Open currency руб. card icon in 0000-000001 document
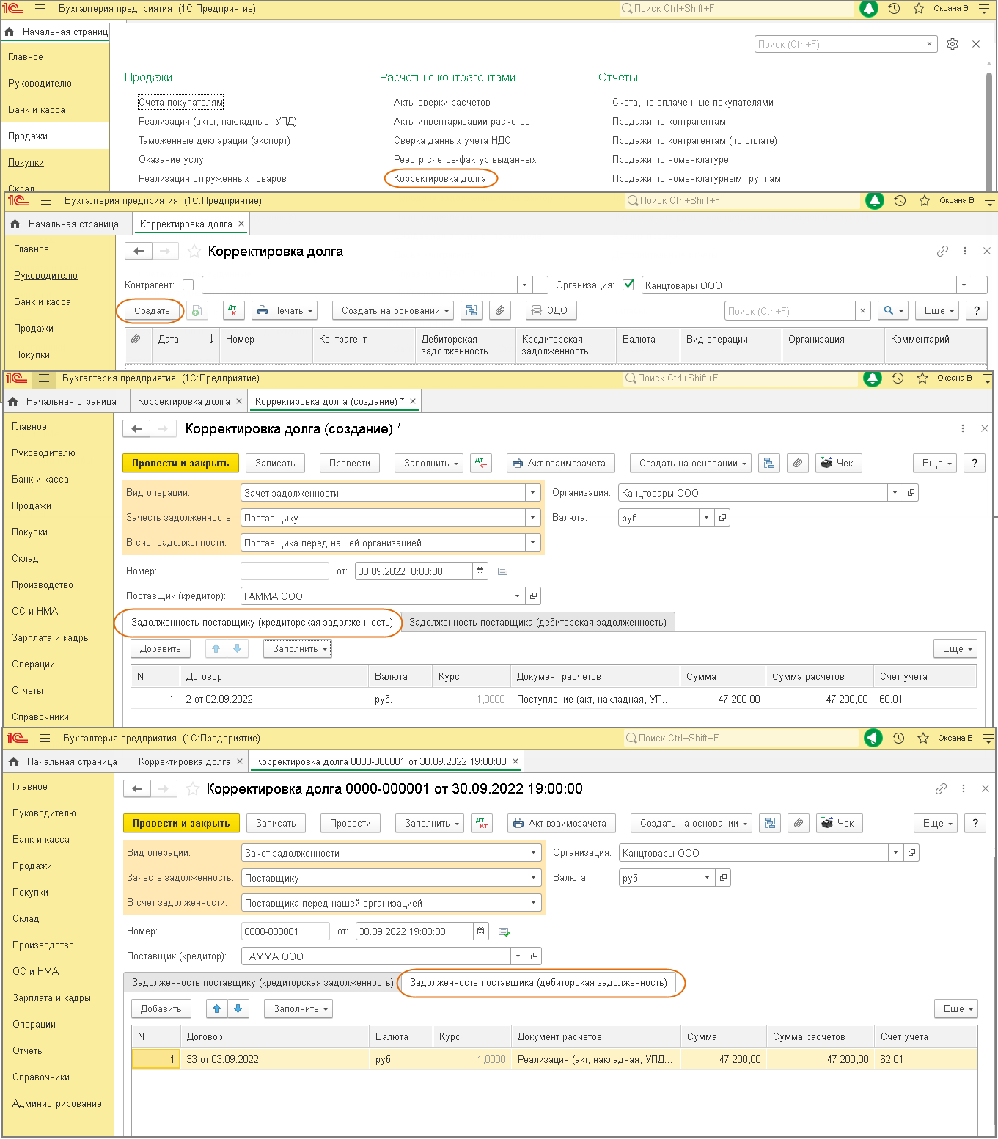The width and height of the screenshot is (998, 1139). [723, 878]
